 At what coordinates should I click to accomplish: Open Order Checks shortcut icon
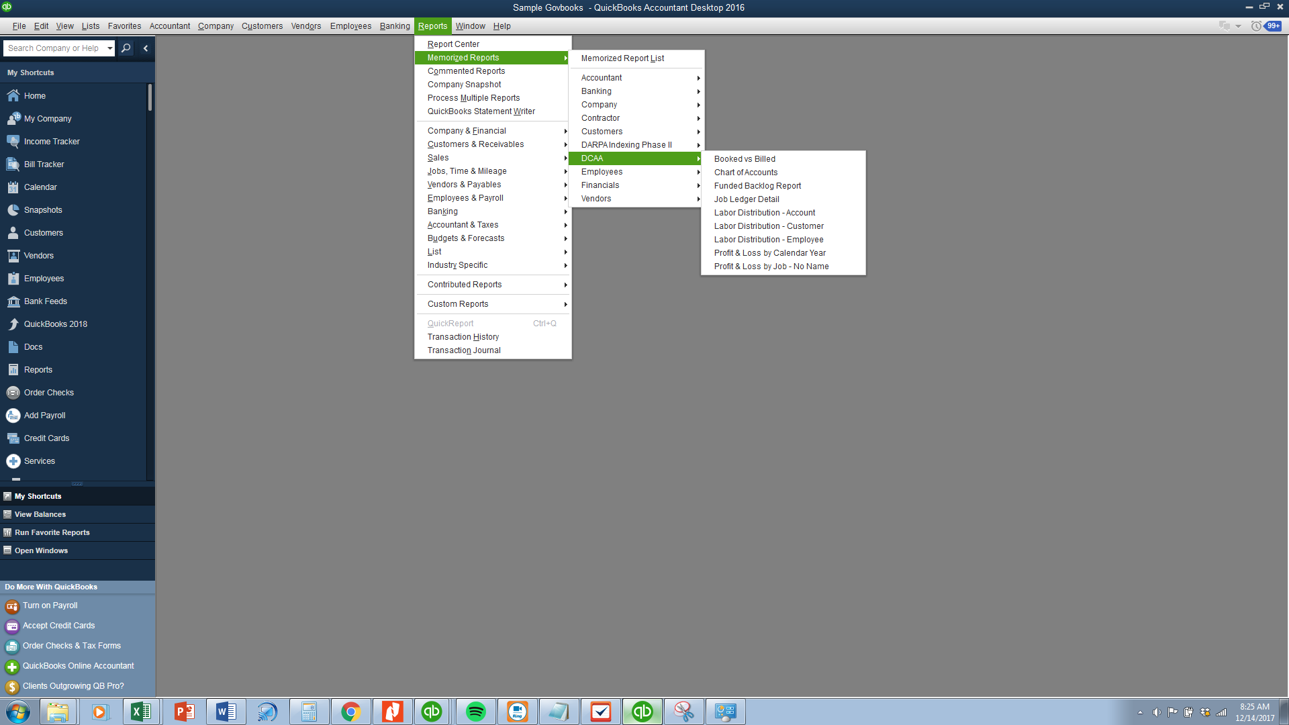13,393
